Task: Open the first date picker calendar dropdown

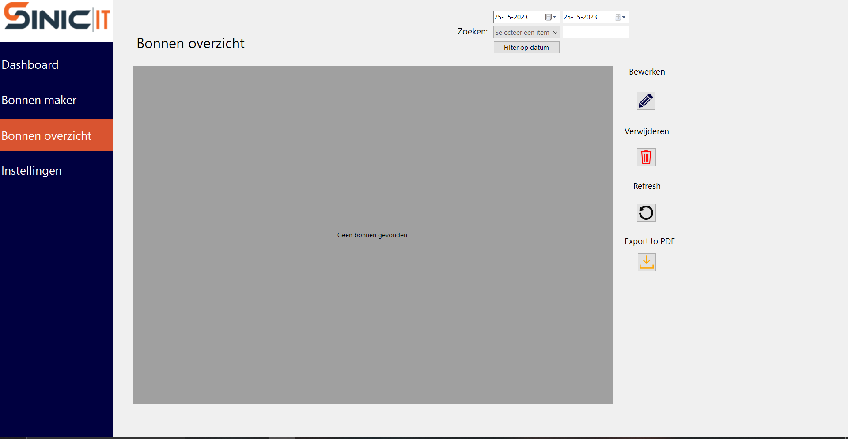Action: point(551,17)
